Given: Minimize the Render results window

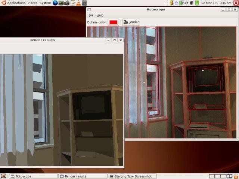Looking at the screenshot, I should click(108, 40).
